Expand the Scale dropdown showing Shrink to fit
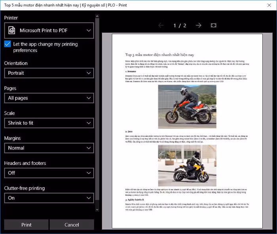Image resolution: width=277 pixels, height=234 pixels. (49, 123)
